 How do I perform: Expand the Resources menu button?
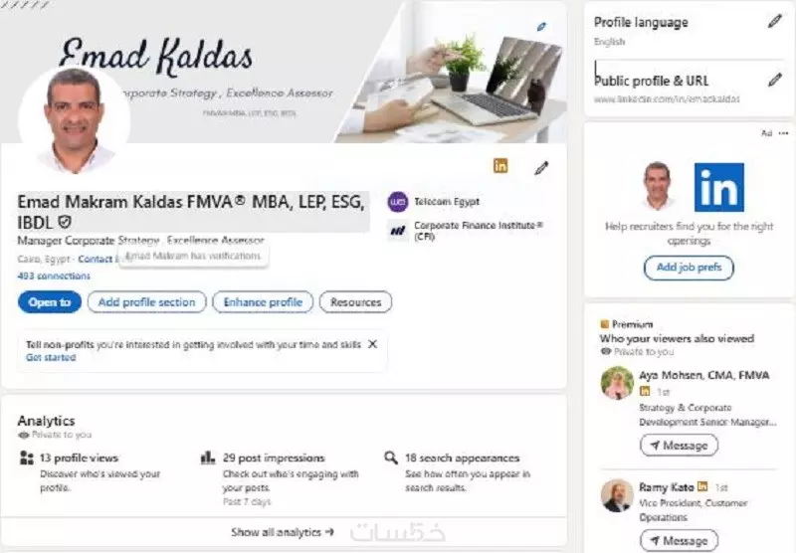[356, 302]
